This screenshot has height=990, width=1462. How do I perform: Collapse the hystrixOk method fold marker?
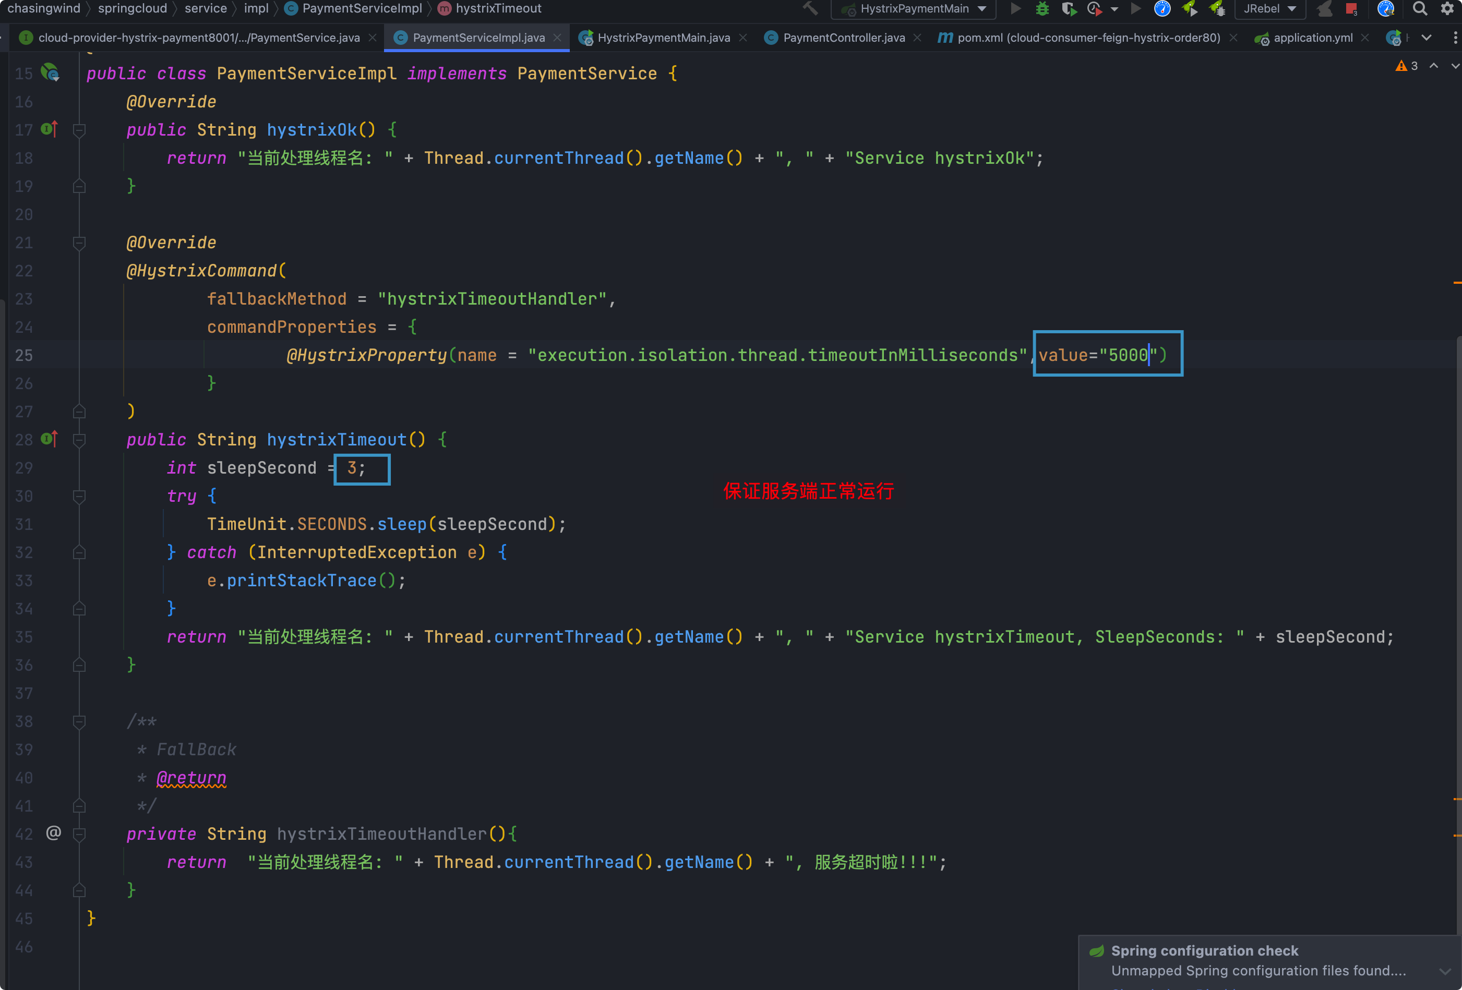click(x=79, y=130)
